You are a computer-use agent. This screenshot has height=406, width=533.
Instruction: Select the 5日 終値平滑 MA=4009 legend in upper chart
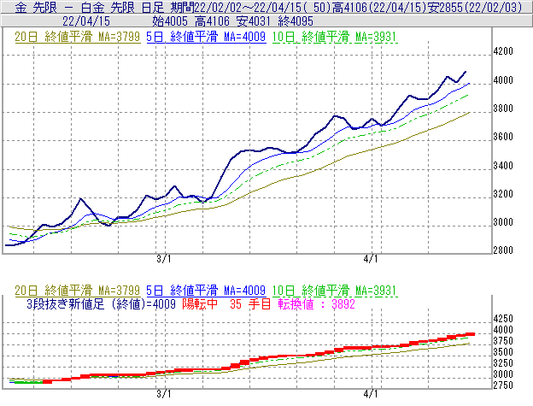coord(206,37)
